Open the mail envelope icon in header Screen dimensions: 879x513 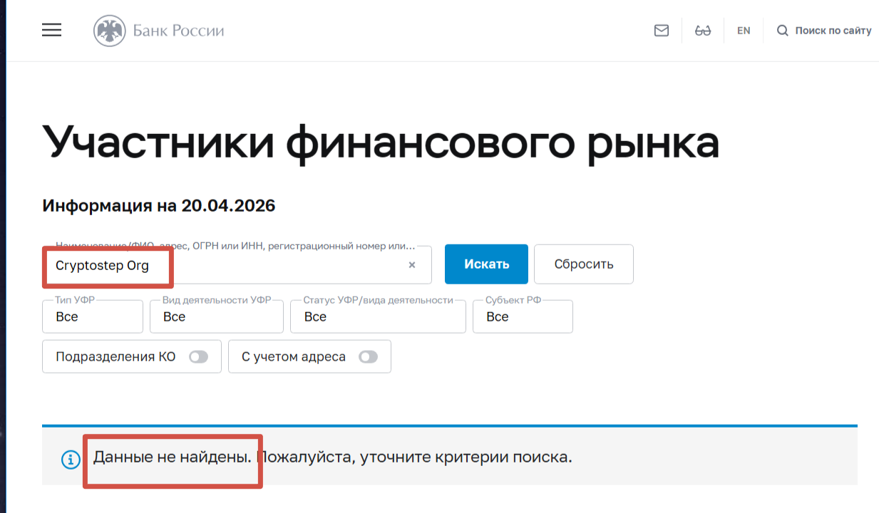pos(662,31)
